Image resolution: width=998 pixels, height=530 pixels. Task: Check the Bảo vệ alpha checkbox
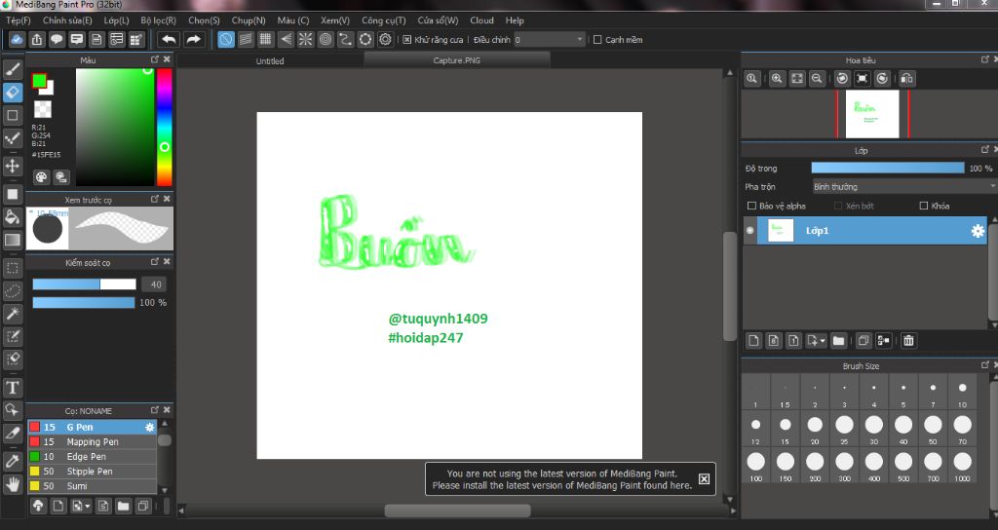(x=751, y=206)
